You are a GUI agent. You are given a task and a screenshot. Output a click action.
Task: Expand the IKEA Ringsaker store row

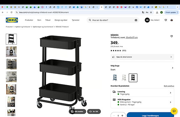[142, 102]
